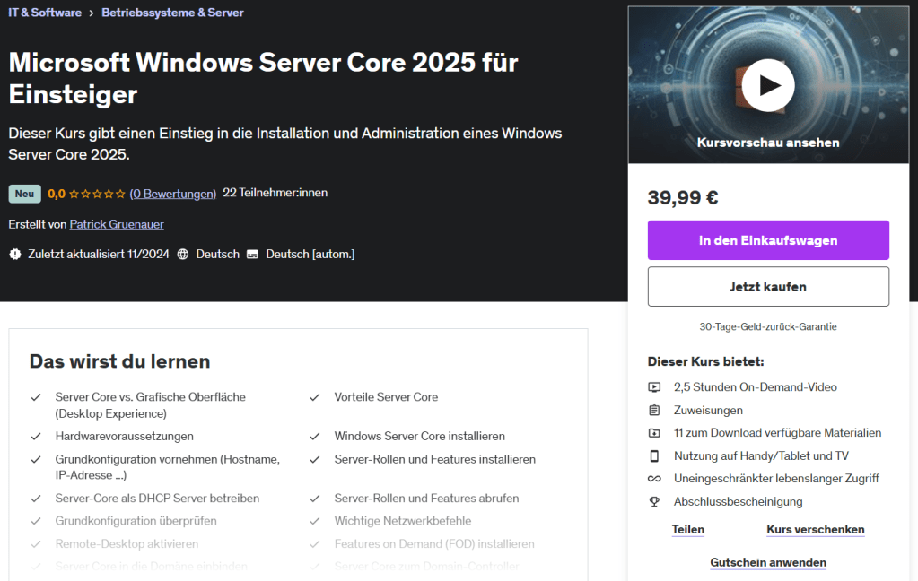This screenshot has width=918, height=581.
Task: Click the Zuweisungen assignments icon
Action: click(654, 410)
